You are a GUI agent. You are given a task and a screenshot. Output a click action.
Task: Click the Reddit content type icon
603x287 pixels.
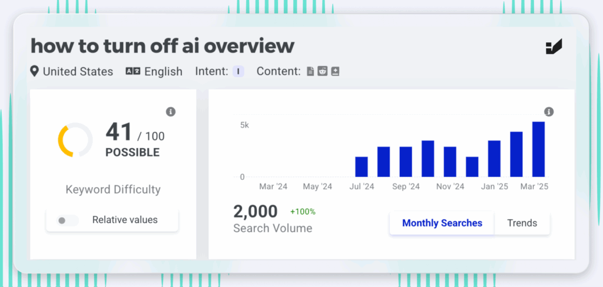pyautogui.click(x=323, y=72)
